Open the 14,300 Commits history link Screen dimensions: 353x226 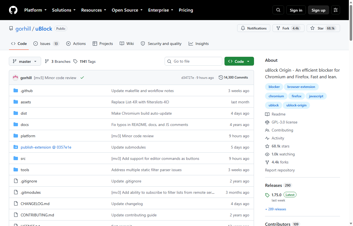point(233,77)
